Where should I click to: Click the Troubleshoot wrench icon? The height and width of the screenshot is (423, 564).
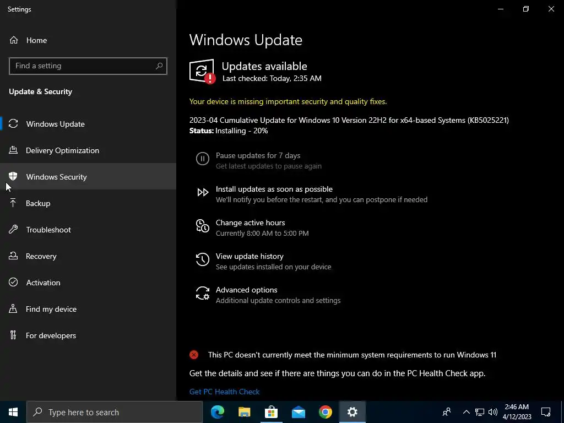13,230
